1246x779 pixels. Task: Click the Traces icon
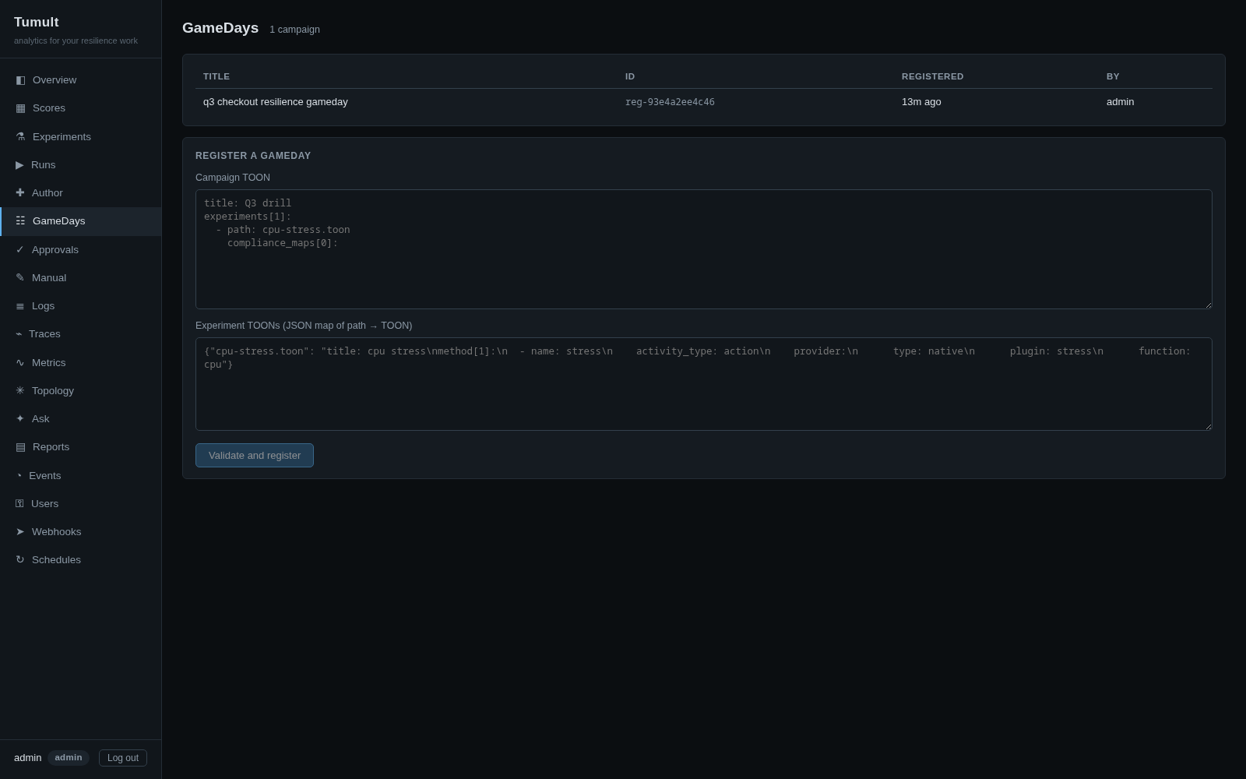point(19,333)
